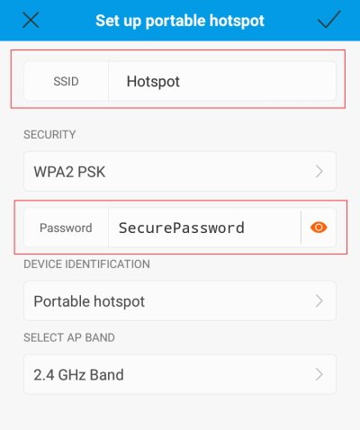Focus the SSID field containing Hotspot
The width and height of the screenshot is (360, 430).
coord(222,81)
